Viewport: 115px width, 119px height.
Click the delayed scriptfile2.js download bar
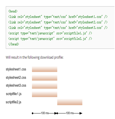[x=70, y=102]
